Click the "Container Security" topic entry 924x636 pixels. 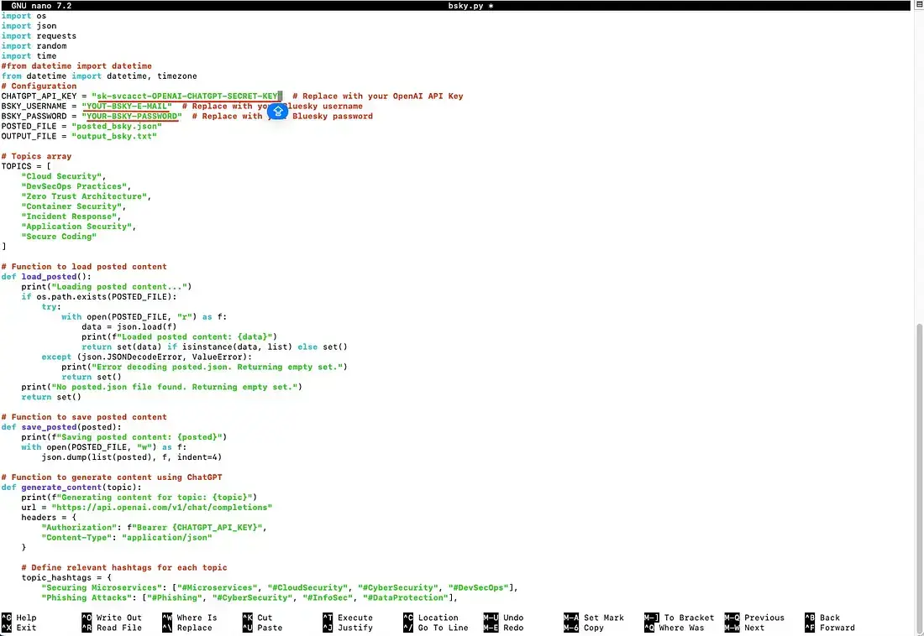[x=74, y=206]
